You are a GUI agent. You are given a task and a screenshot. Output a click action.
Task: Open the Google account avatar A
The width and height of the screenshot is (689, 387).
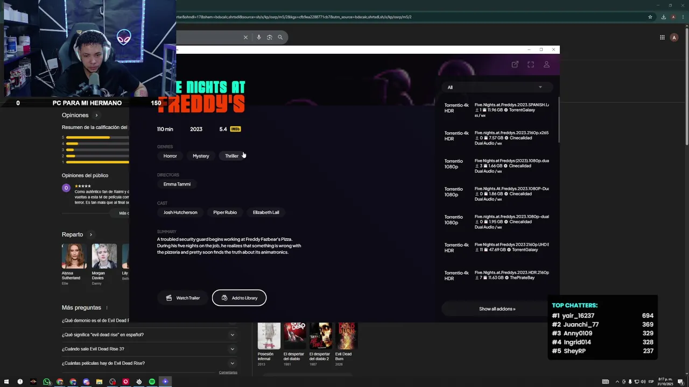pos(674,37)
